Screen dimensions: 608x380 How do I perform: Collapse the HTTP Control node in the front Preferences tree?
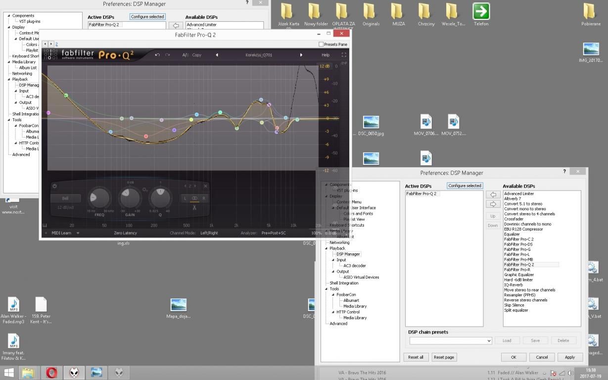tap(333, 312)
